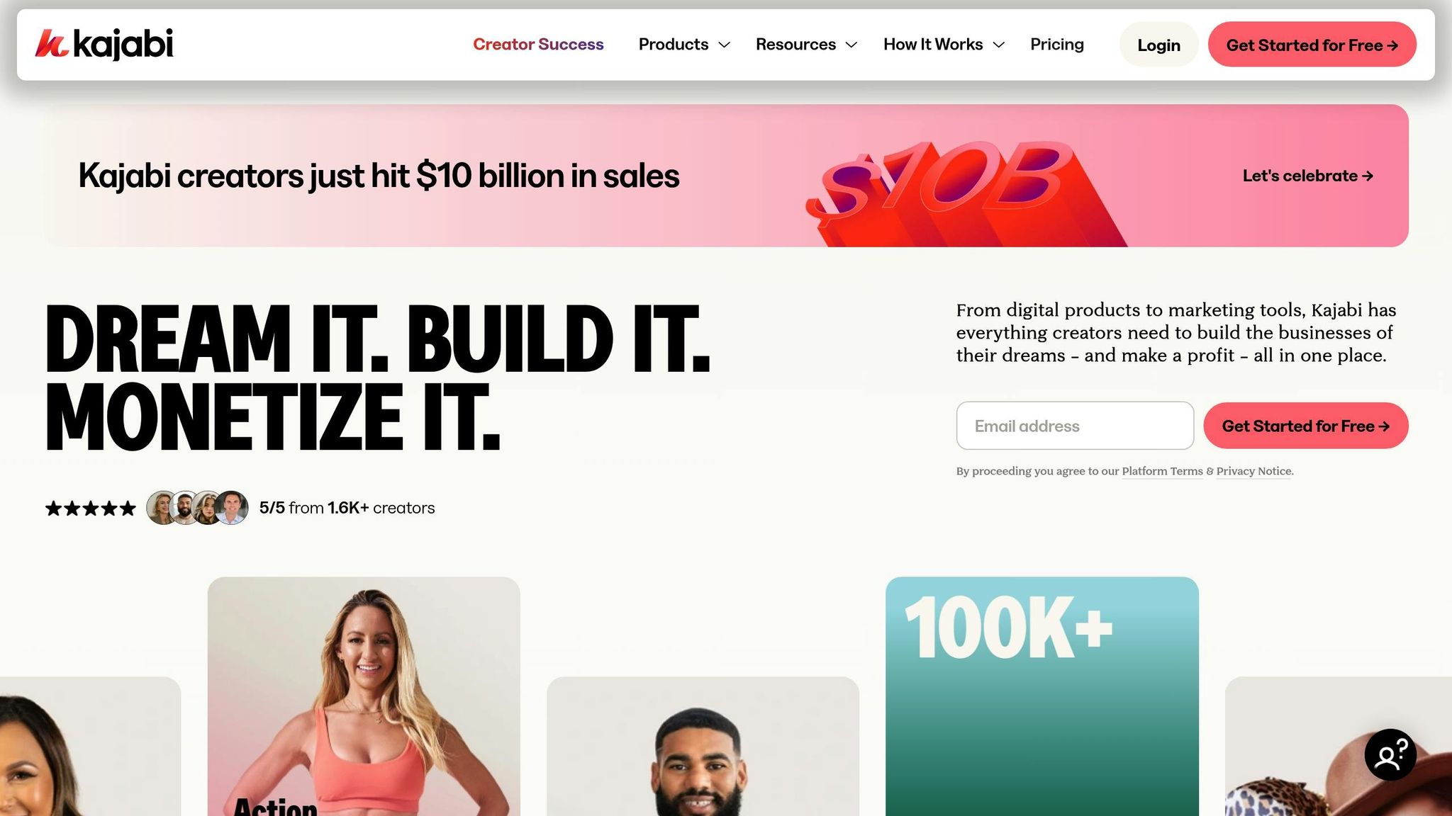Open the Platform Terms link
Screen dimensions: 1452x816
tap(1162, 471)
